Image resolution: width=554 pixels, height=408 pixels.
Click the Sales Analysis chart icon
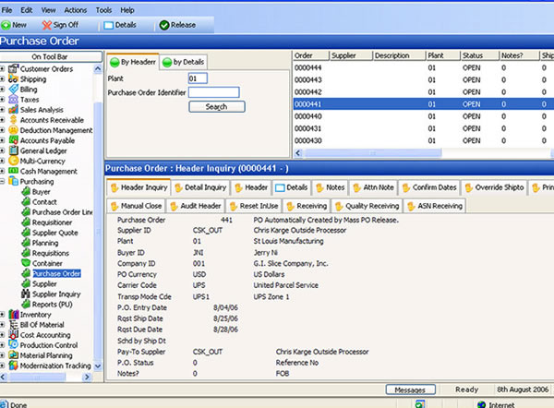13,110
